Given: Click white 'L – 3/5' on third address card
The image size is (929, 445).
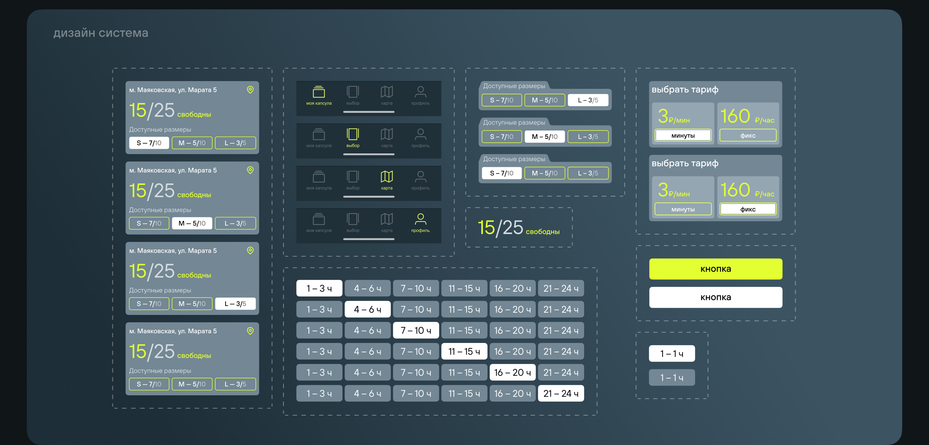Looking at the screenshot, I should coord(235,304).
